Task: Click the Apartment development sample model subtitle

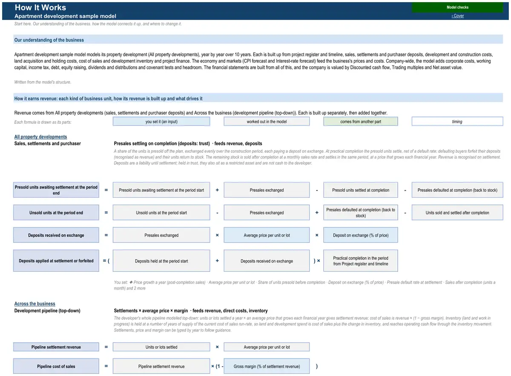Action: tap(65, 16)
